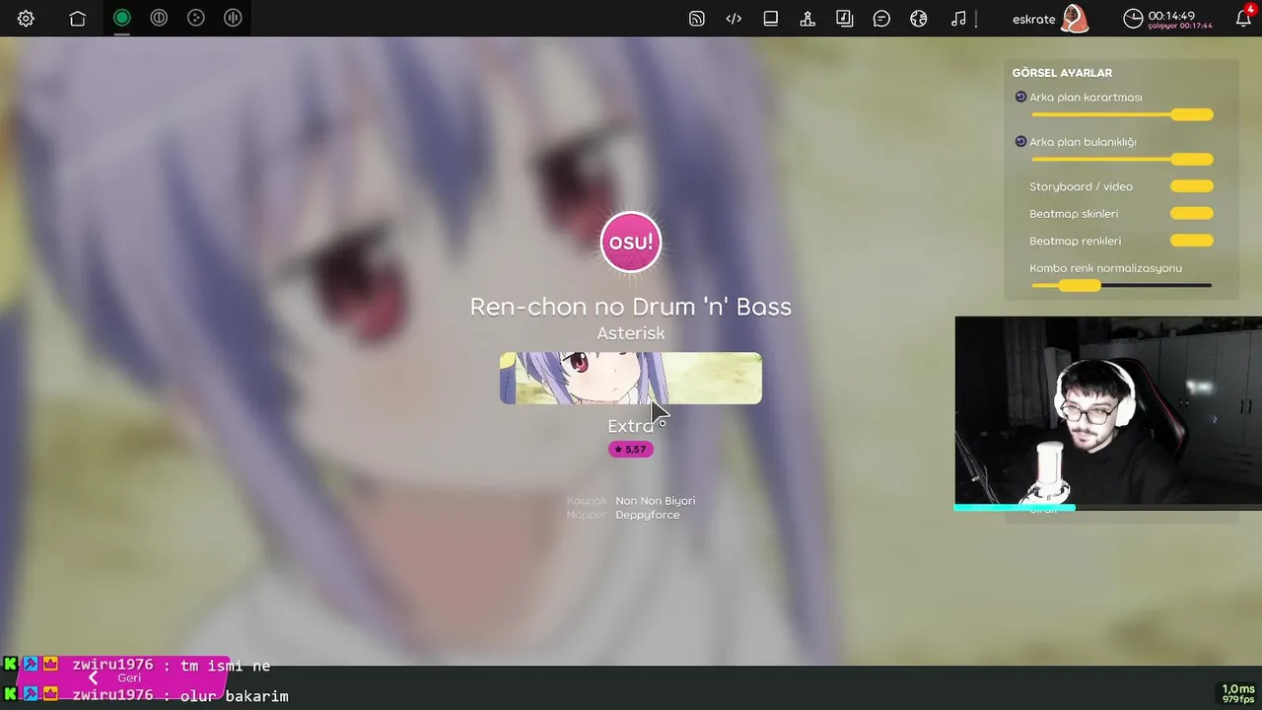Click the Geri back button
Image resolution: width=1262 pixels, height=710 pixels.
[x=120, y=677]
